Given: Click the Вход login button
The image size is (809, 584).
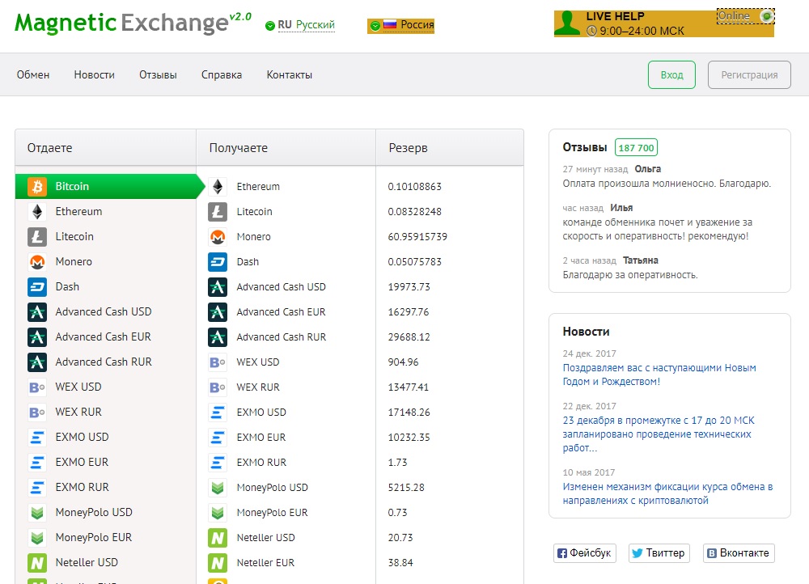Looking at the screenshot, I should 671,74.
